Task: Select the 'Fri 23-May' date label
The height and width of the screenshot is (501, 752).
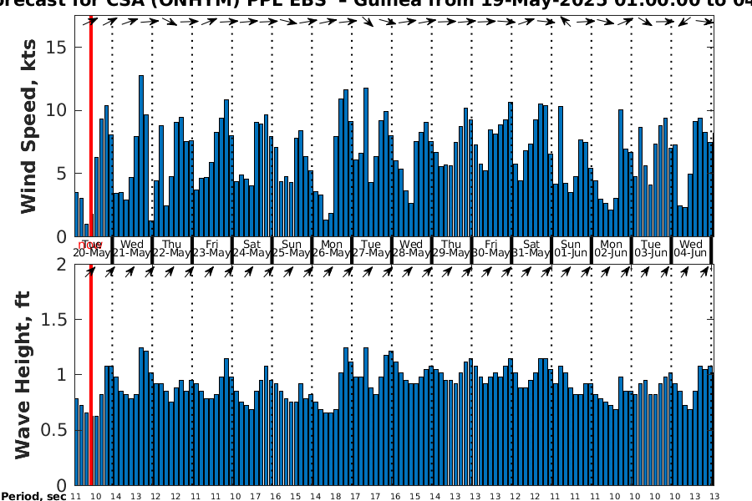Action: [x=212, y=249]
